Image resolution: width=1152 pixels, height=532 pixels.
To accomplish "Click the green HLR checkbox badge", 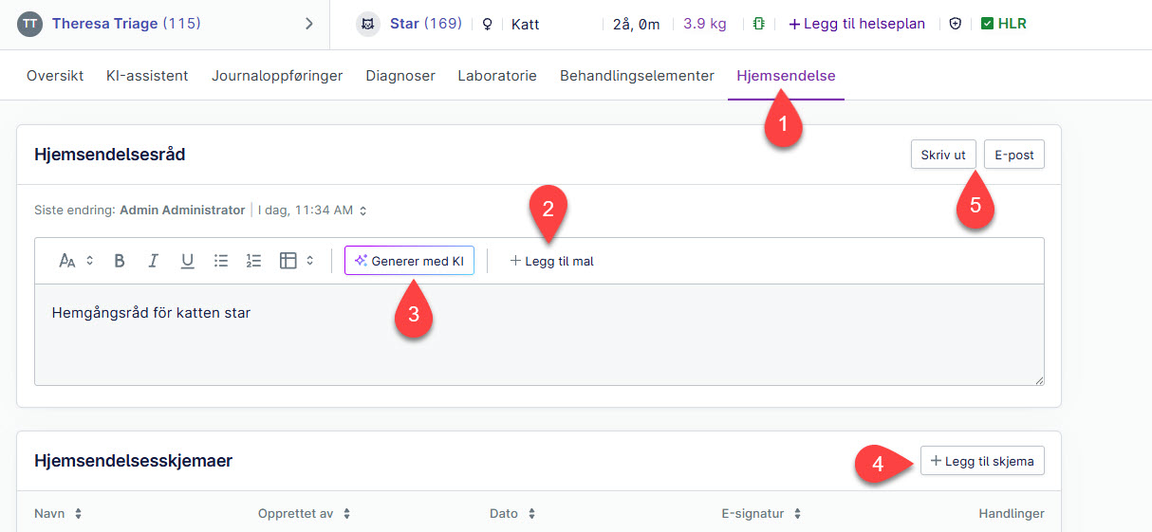I will click(x=1004, y=24).
